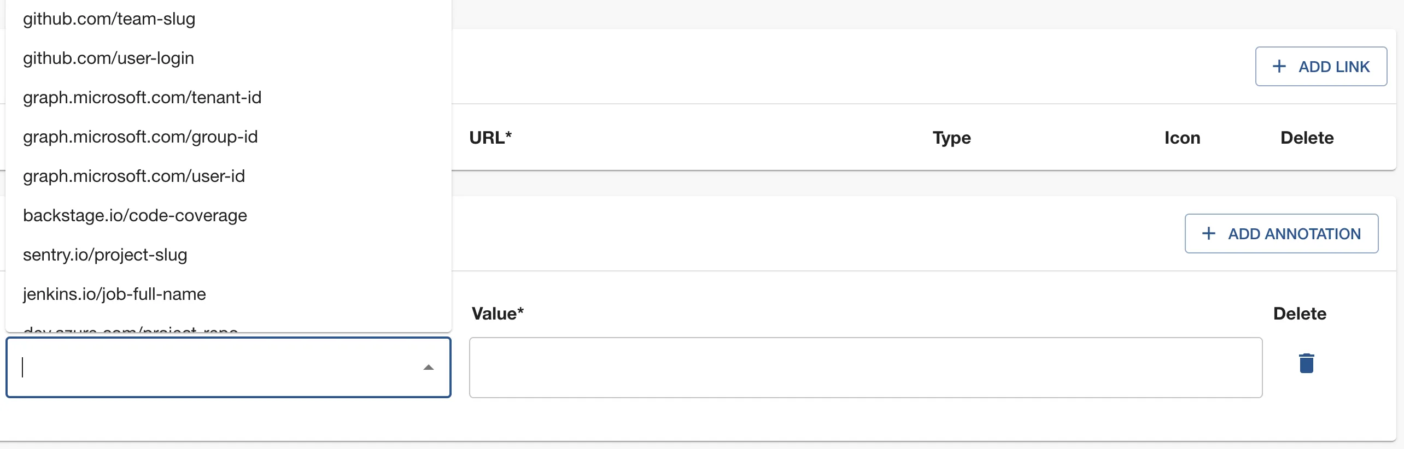This screenshot has width=1404, height=449.
Task: Choose github.com/user-login from the list
Action: point(108,58)
